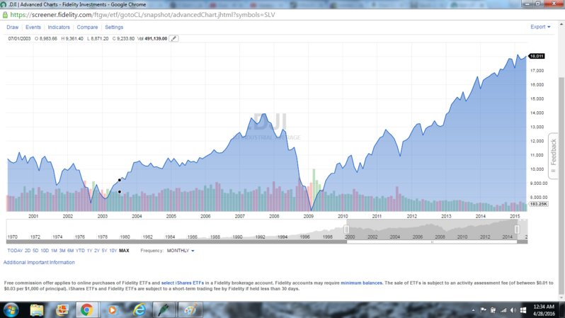Click the upper black dot marker on chart line
Screen dimensions: 565x318
coord(119,180)
